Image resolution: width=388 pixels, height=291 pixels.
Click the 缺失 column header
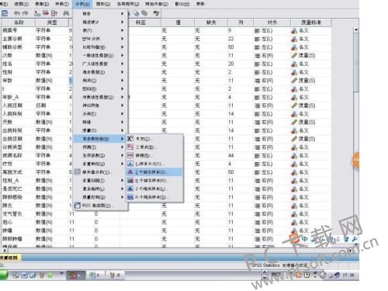(211, 23)
